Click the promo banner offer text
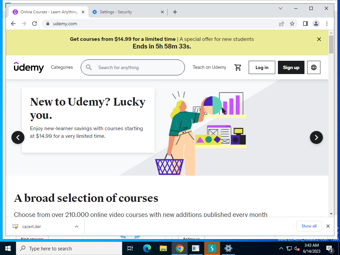The width and height of the screenshot is (340, 255). click(162, 39)
